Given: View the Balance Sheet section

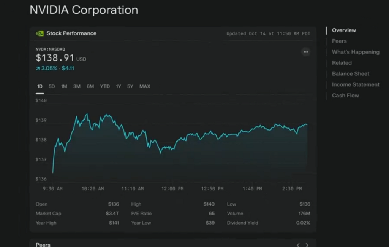Looking at the screenshot, I should [x=350, y=73].
